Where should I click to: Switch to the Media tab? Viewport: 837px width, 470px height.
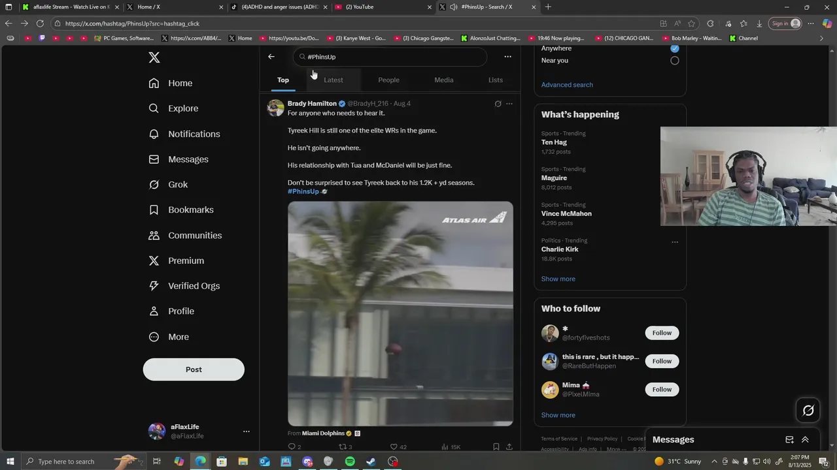[444, 80]
